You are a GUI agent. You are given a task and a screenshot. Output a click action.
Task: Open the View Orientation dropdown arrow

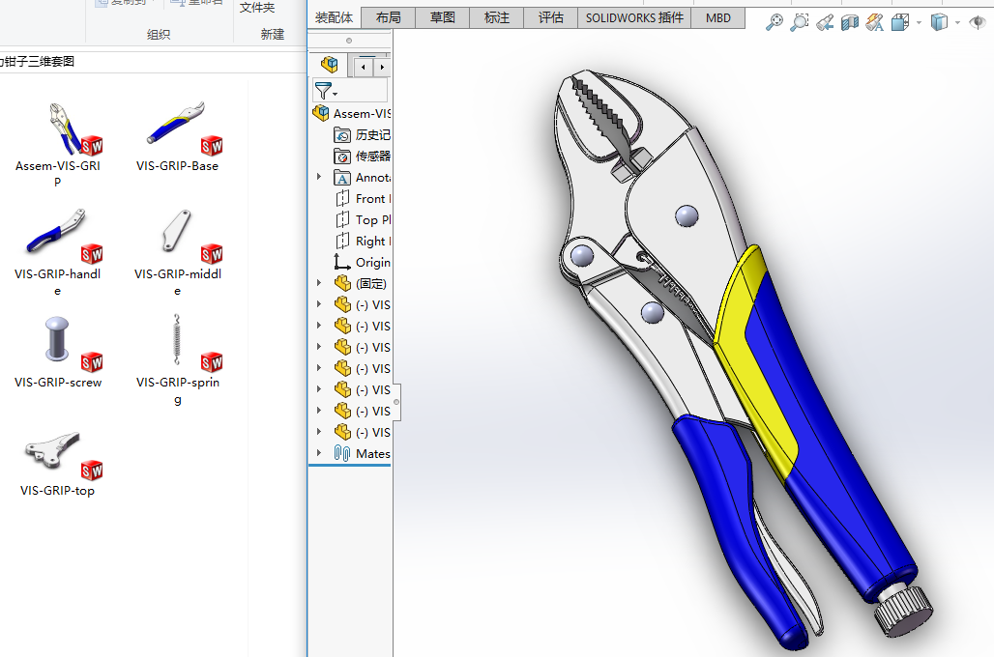919,23
